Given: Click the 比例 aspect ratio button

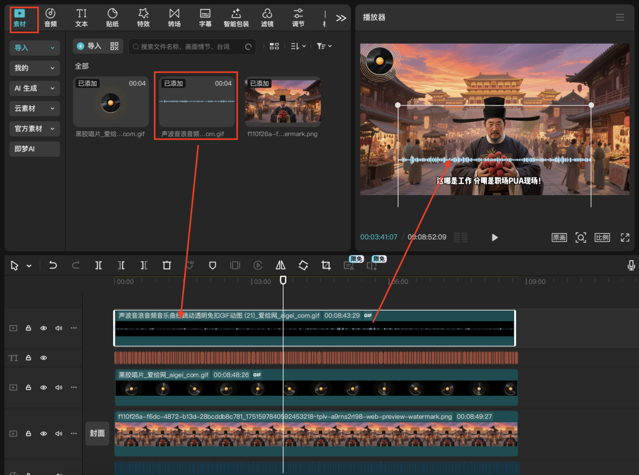Looking at the screenshot, I should [602, 237].
